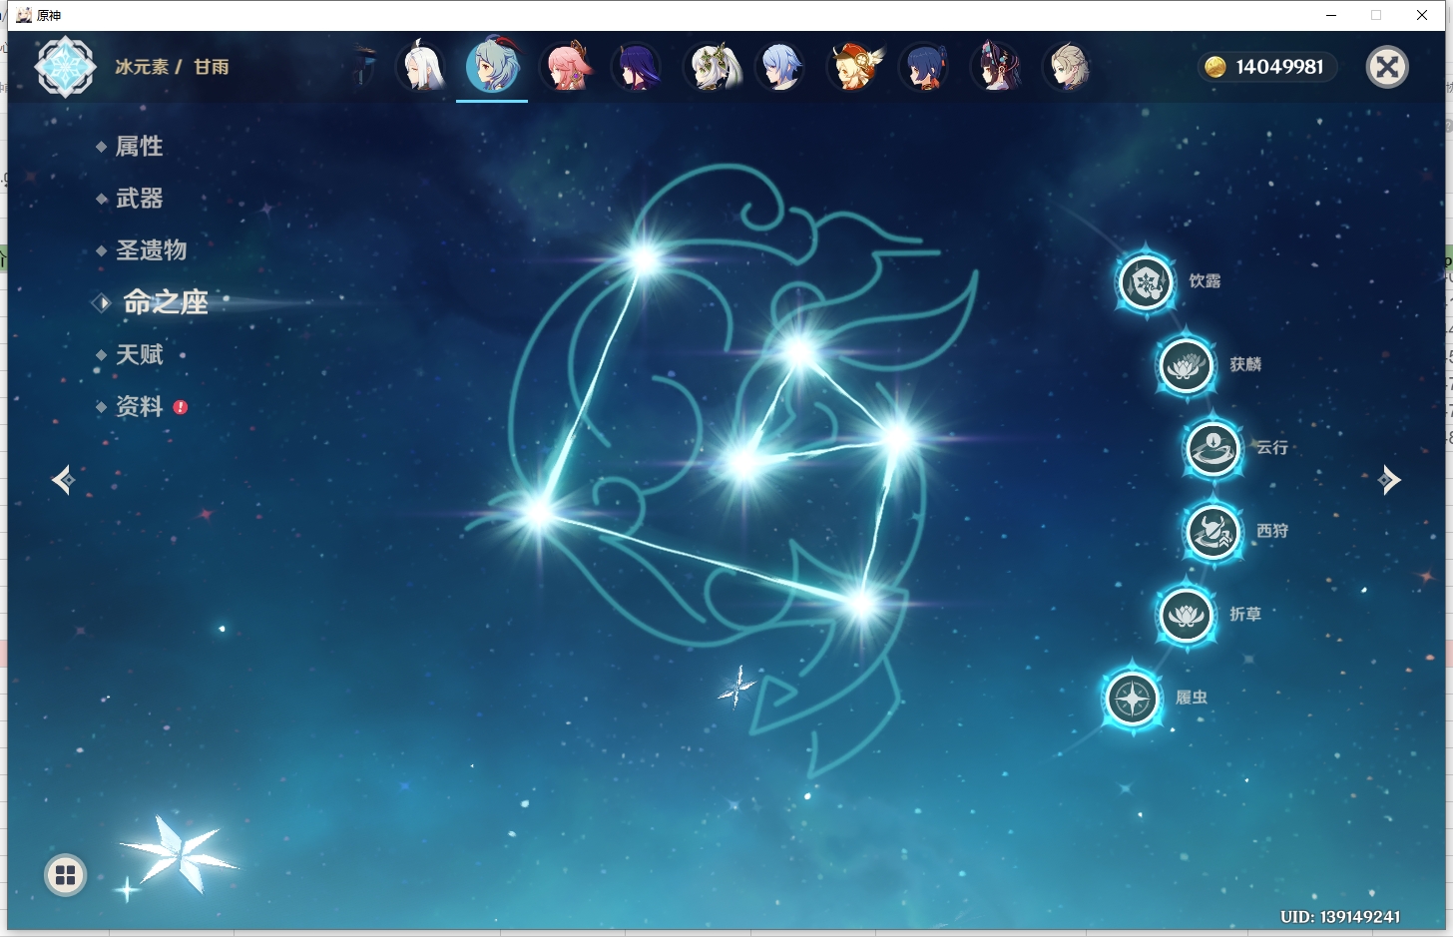
Task: Select the pink-haired Yae Miko portrait
Action: [x=565, y=67]
